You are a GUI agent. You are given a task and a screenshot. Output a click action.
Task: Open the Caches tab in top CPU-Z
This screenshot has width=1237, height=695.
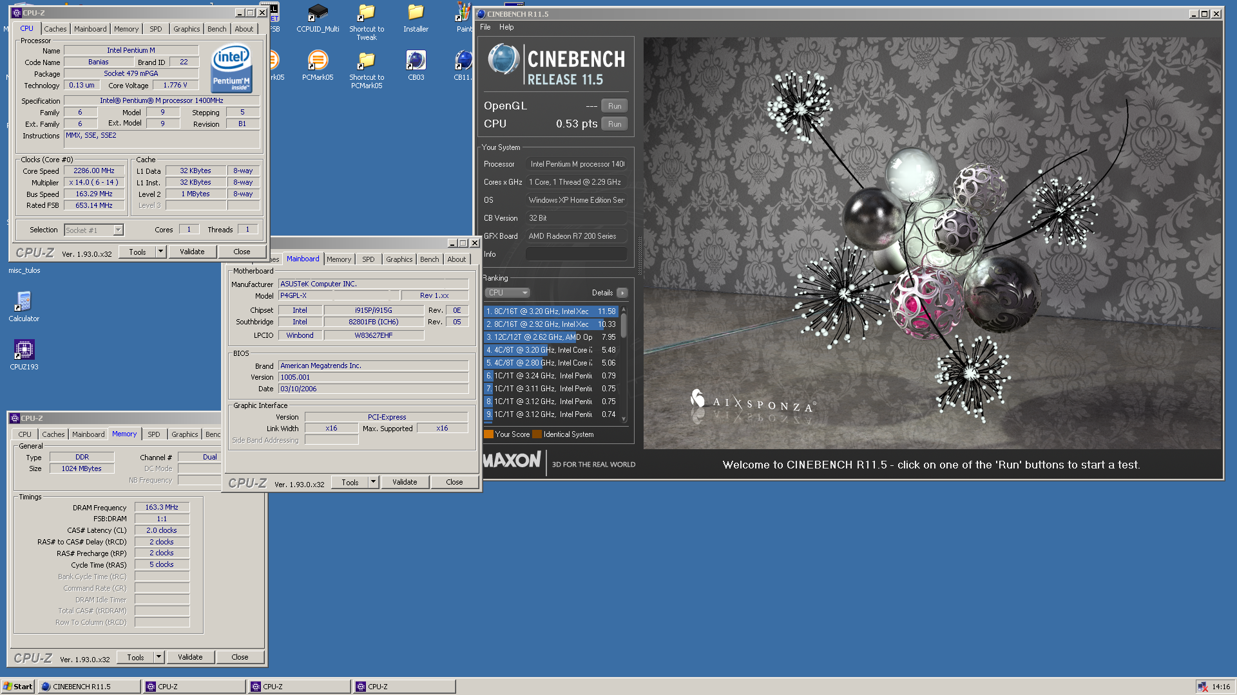point(55,29)
